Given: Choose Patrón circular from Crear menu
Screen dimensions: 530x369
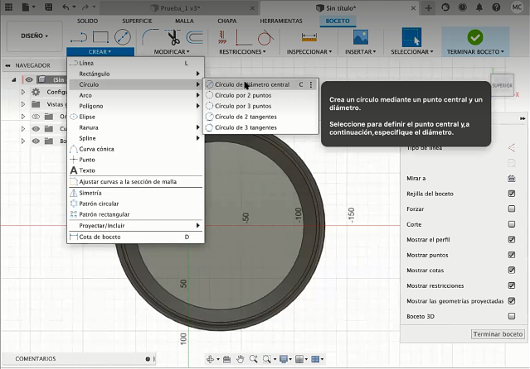Looking at the screenshot, I should point(98,204).
